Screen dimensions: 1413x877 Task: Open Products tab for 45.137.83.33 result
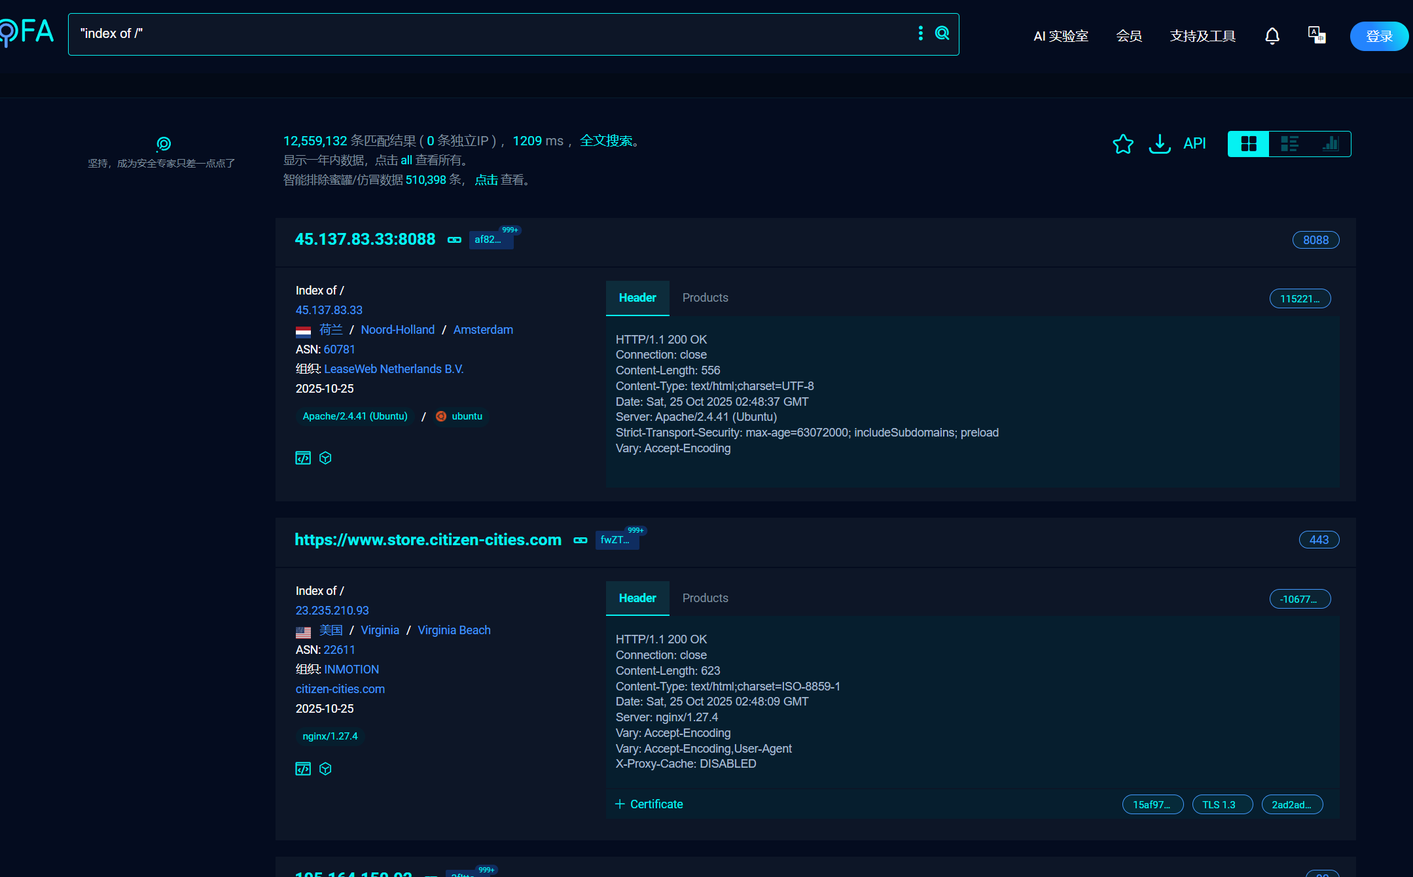click(x=705, y=298)
